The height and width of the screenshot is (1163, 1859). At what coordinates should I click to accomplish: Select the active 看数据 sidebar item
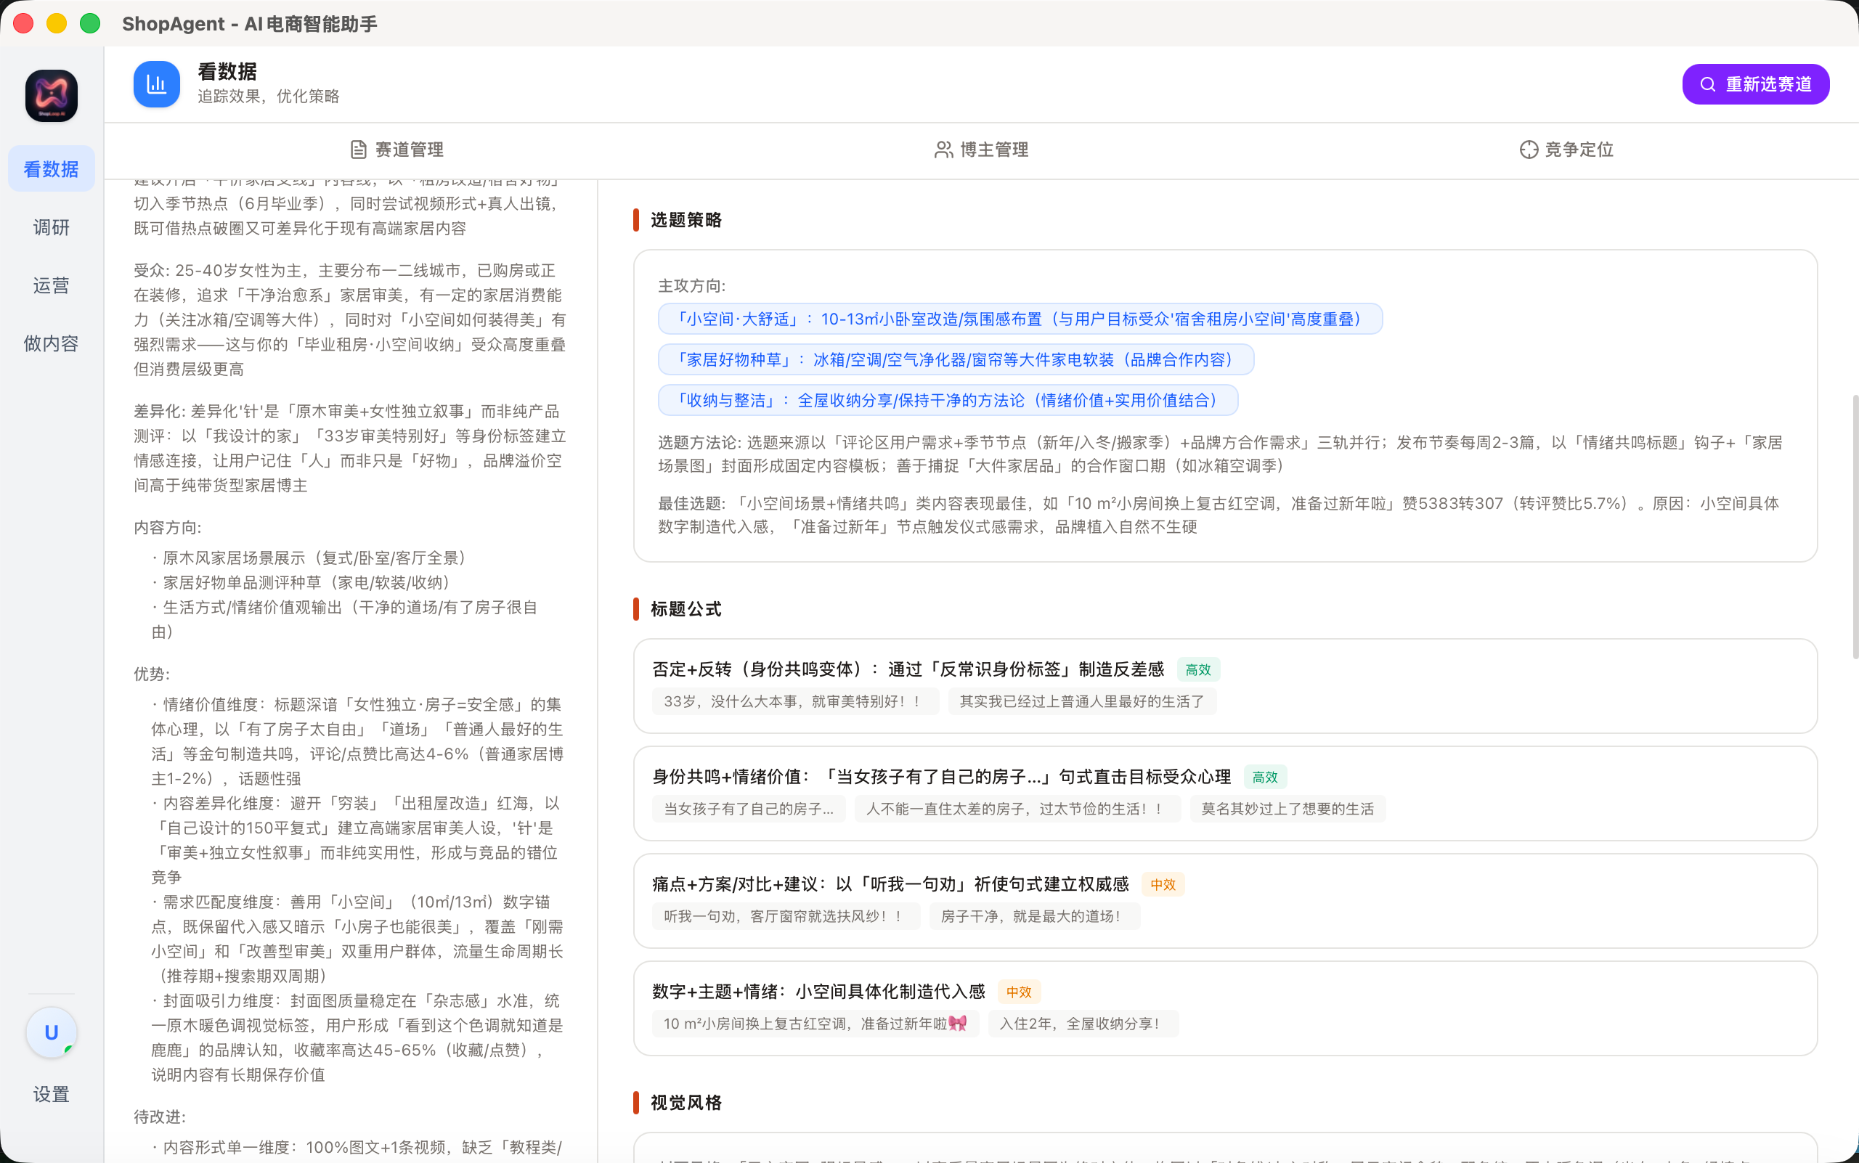click(51, 168)
